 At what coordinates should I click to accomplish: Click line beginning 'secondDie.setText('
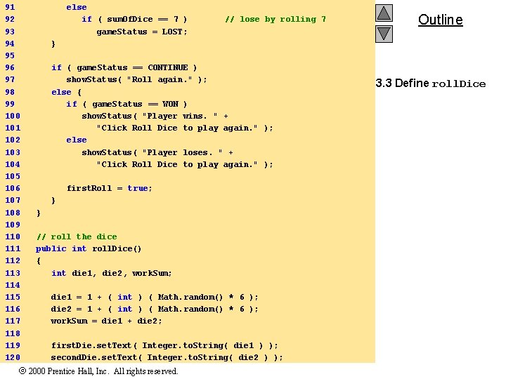(167, 357)
